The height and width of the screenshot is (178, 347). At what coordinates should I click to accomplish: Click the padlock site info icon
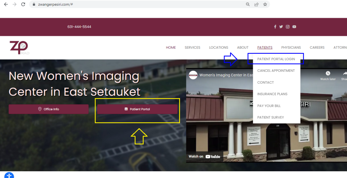point(34,4)
